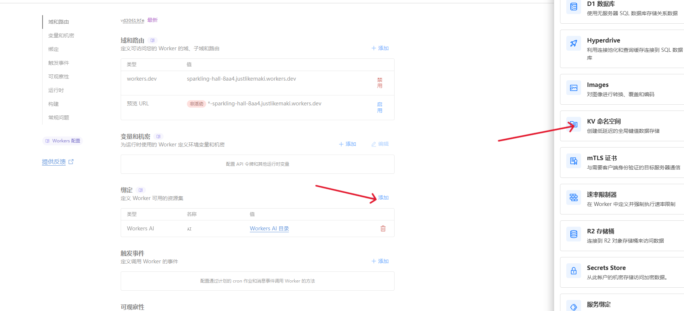Click the Images picture icon
Screen dimensions: 684x311
pos(574,88)
